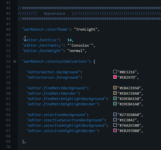Click the "#1C2B42" hex value
The image size is (161, 150).
[x=127, y=120]
